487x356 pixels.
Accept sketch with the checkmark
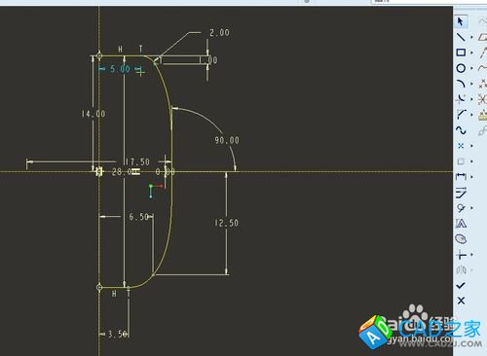coord(461,285)
